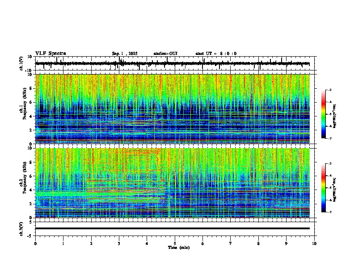Image resolution: width=354 pixels, height=273 pixels.
Task: Click the "VLF Spectra" title text
Action: click(x=51, y=54)
